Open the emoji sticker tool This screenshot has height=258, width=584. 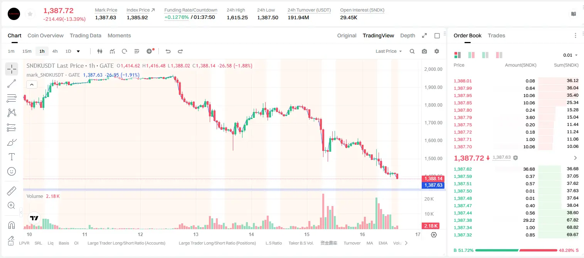(x=12, y=171)
